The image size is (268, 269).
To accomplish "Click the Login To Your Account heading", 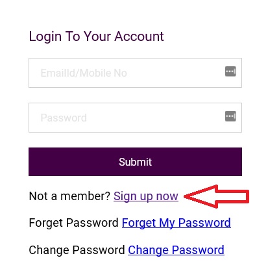I will 96,36.
